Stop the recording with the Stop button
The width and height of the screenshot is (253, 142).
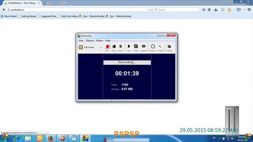(x=114, y=48)
